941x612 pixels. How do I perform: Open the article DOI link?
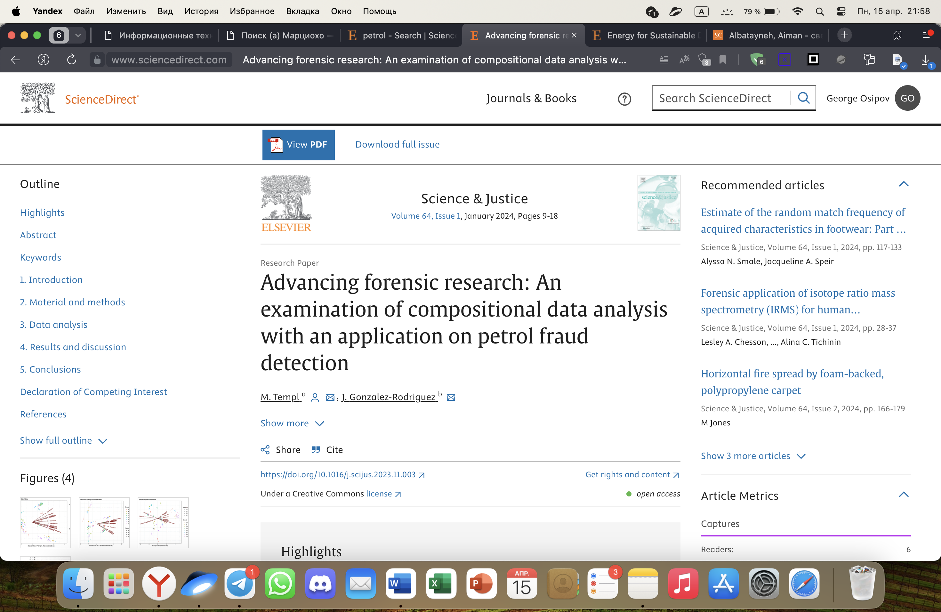click(342, 475)
